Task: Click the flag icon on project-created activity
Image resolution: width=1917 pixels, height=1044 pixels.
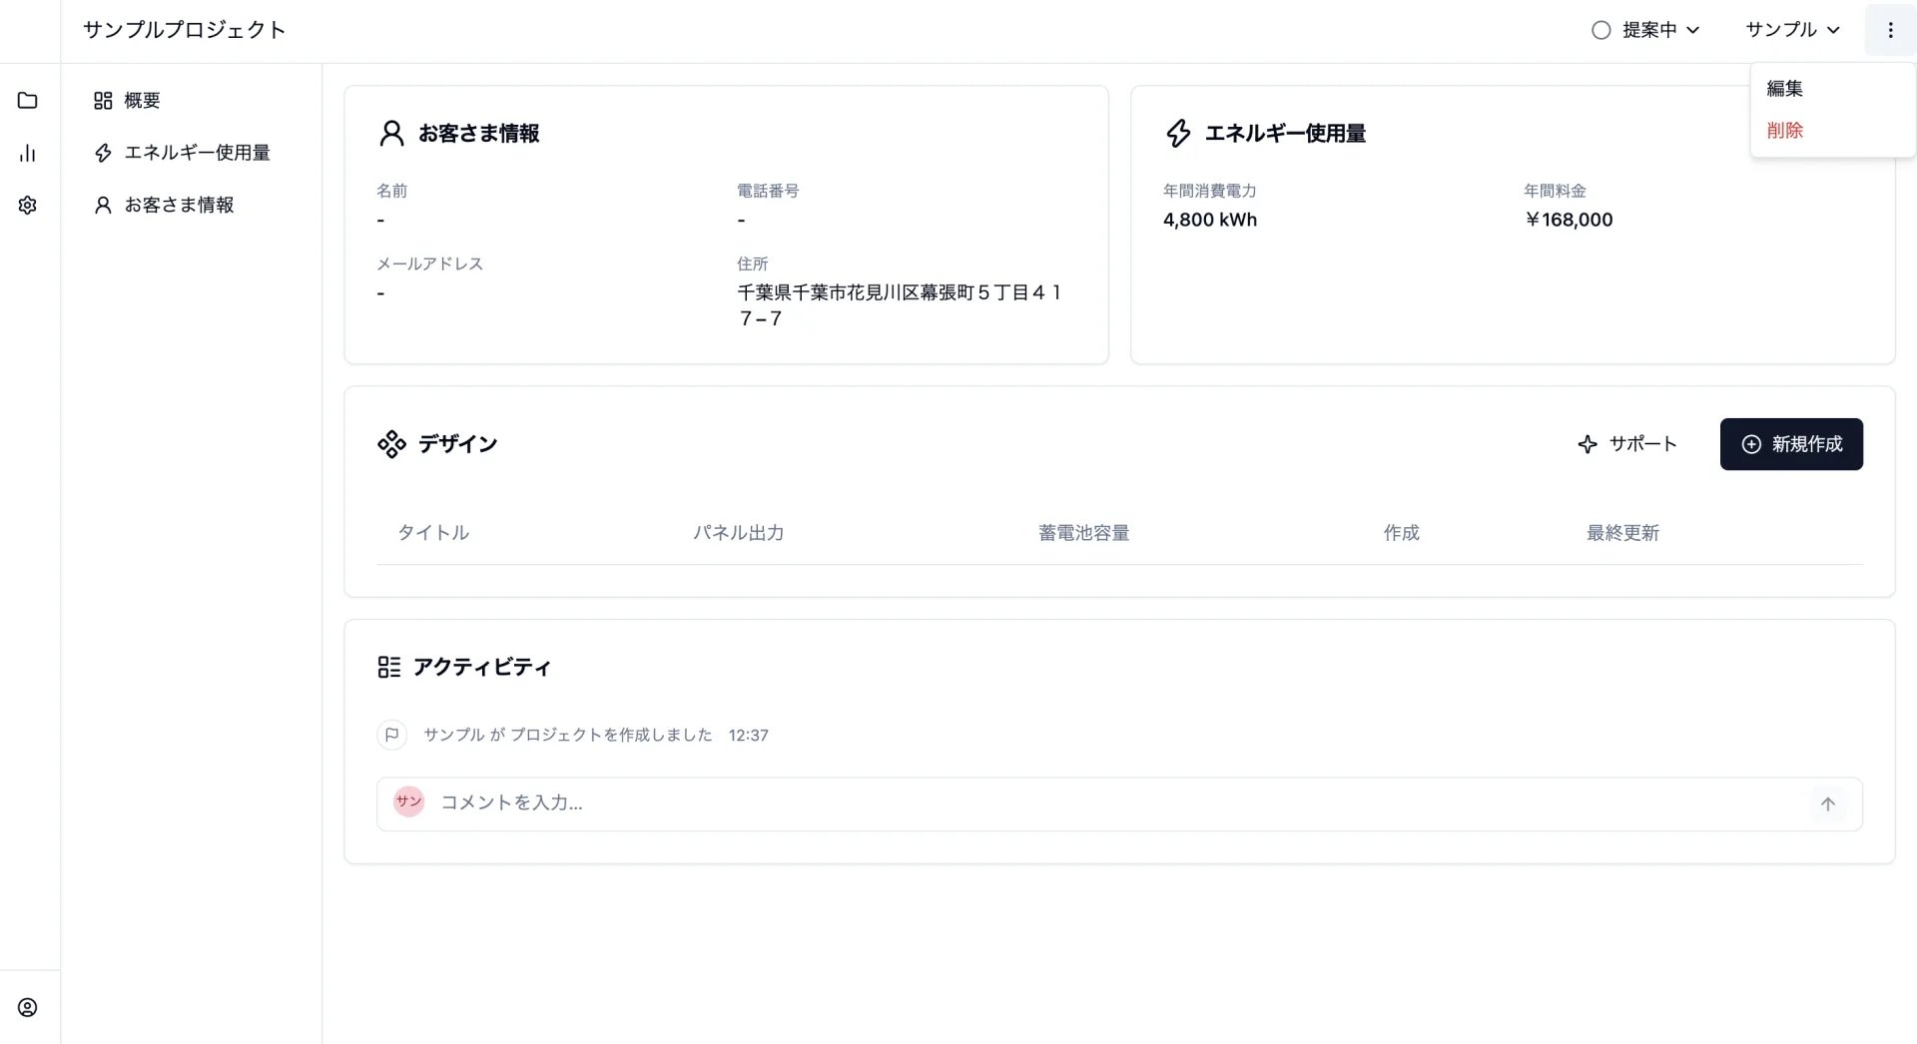Action: [391, 735]
